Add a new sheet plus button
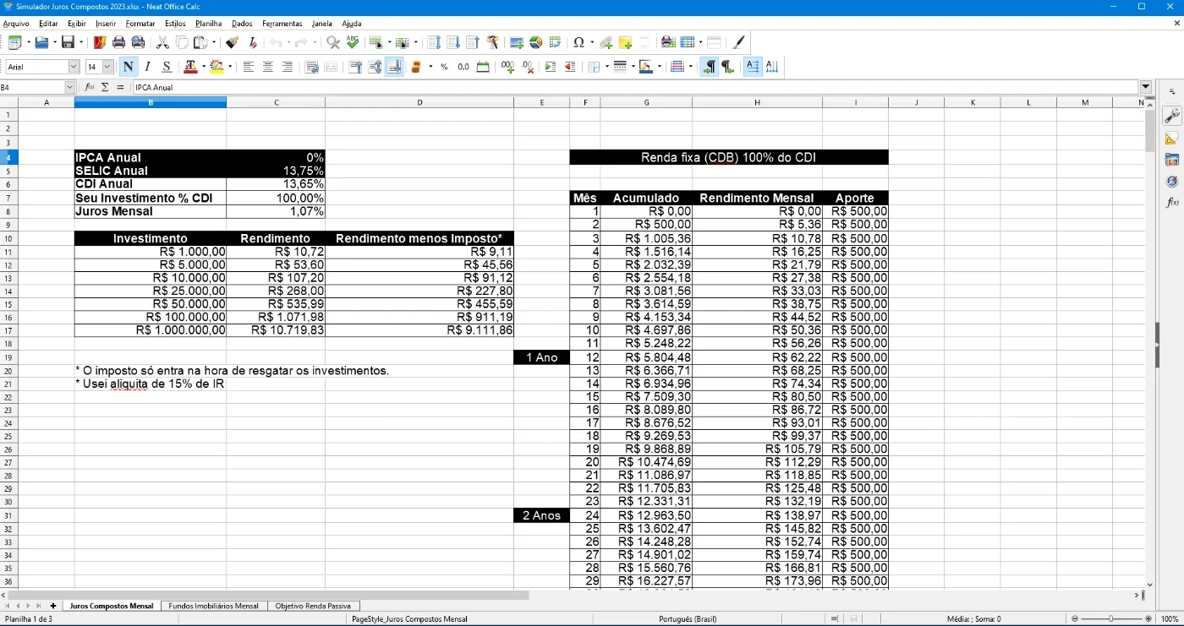Image resolution: width=1184 pixels, height=626 pixels. pyautogui.click(x=53, y=606)
